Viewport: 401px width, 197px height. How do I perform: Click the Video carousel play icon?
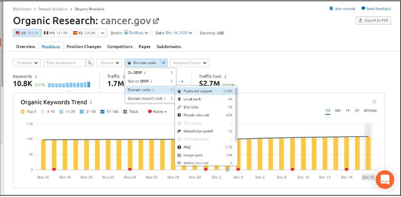point(179,163)
